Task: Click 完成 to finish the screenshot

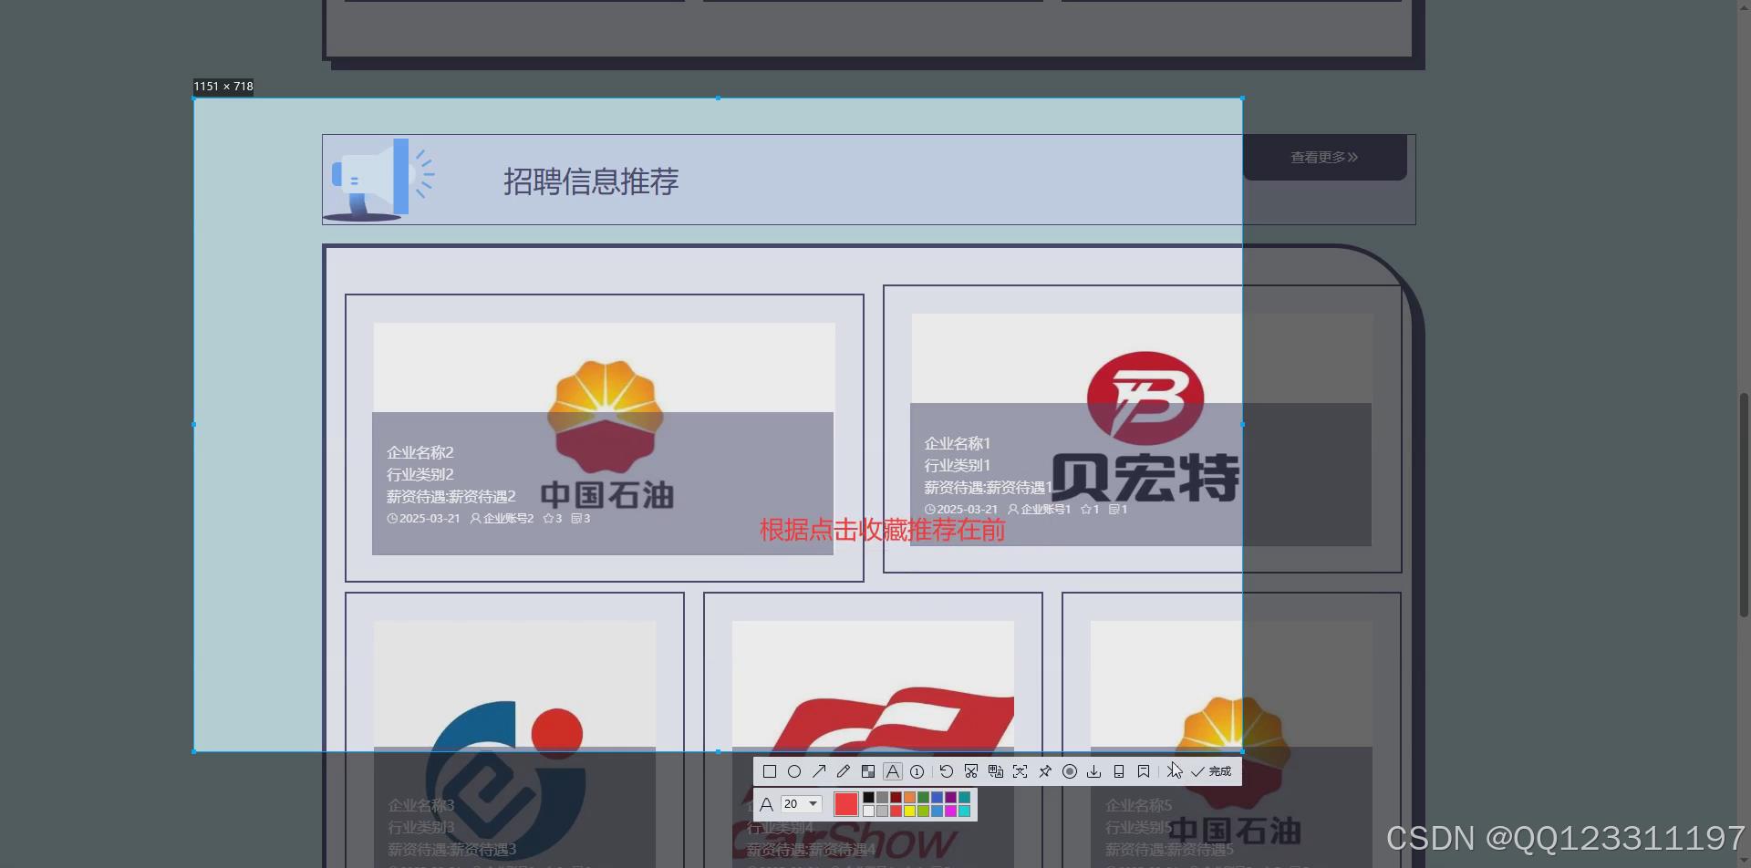Action: 1211,771
